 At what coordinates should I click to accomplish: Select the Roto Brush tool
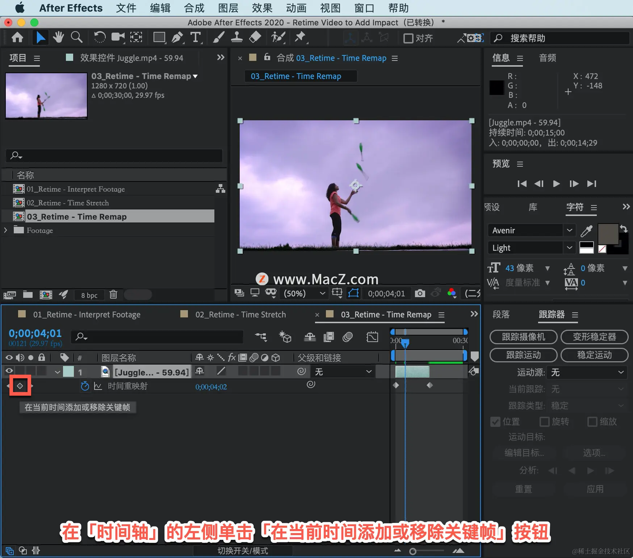278,37
